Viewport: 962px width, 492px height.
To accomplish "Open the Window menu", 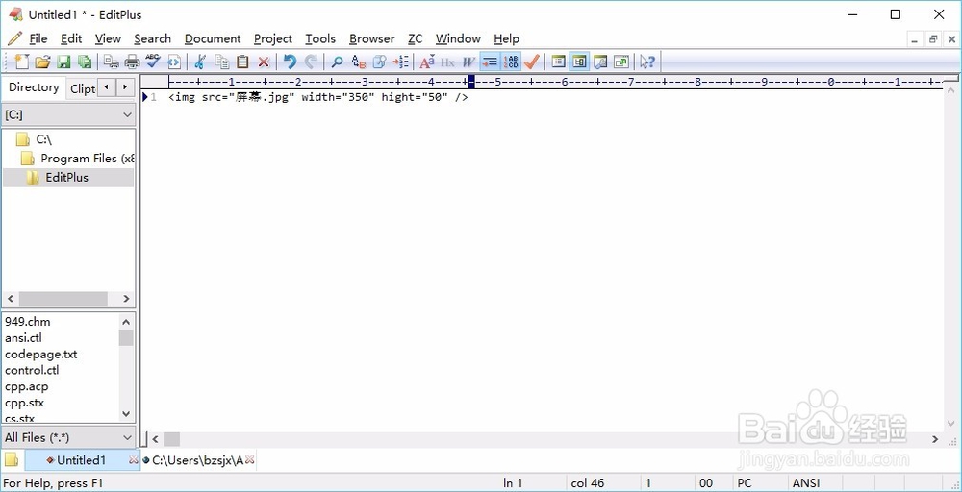I will pos(458,38).
